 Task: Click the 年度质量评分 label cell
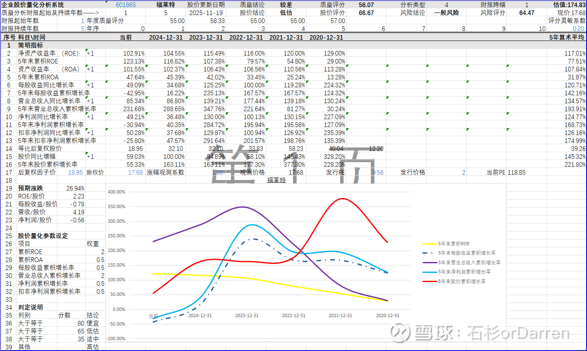click(x=105, y=20)
